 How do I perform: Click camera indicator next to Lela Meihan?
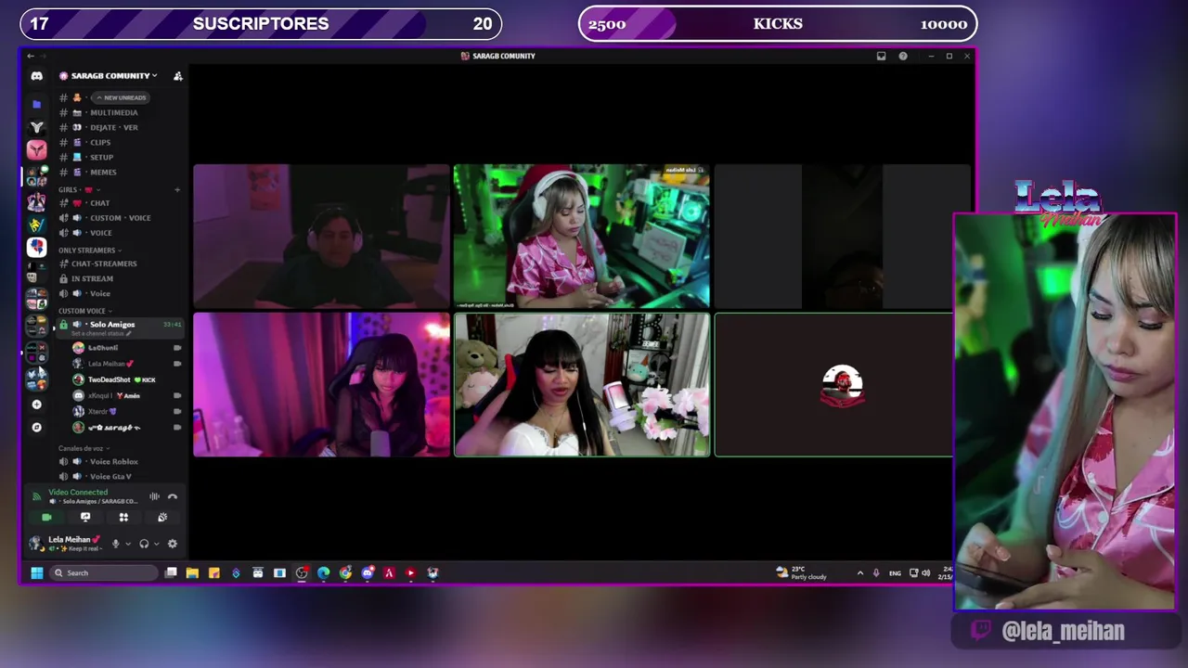[x=176, y=364]
